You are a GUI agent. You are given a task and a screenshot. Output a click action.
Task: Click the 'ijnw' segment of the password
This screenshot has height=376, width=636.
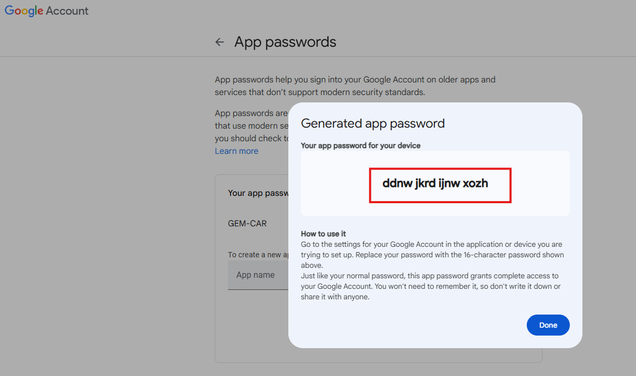[449, 183]
